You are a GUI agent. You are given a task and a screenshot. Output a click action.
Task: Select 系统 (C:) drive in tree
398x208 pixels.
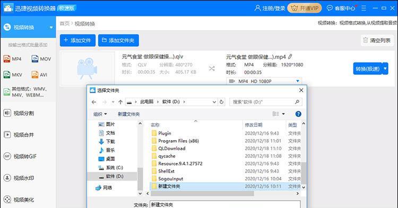pos(111,168)
